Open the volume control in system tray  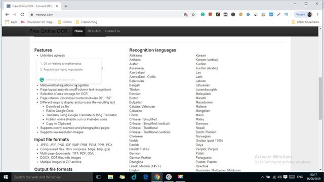279,177
